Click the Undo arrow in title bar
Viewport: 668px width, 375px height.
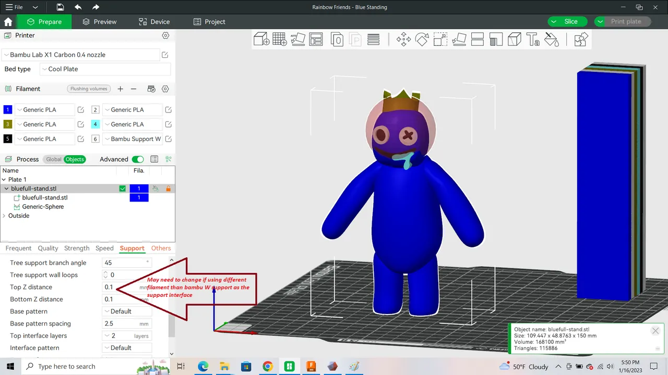78,7
